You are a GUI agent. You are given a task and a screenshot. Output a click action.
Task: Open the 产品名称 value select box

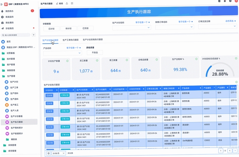coord(63,53)
